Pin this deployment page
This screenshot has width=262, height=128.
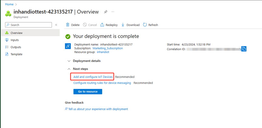tap(106, 12)
